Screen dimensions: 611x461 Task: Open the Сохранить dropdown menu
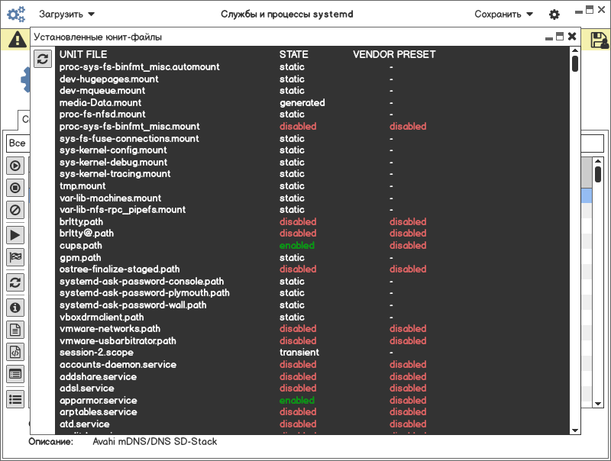[503, 14]
